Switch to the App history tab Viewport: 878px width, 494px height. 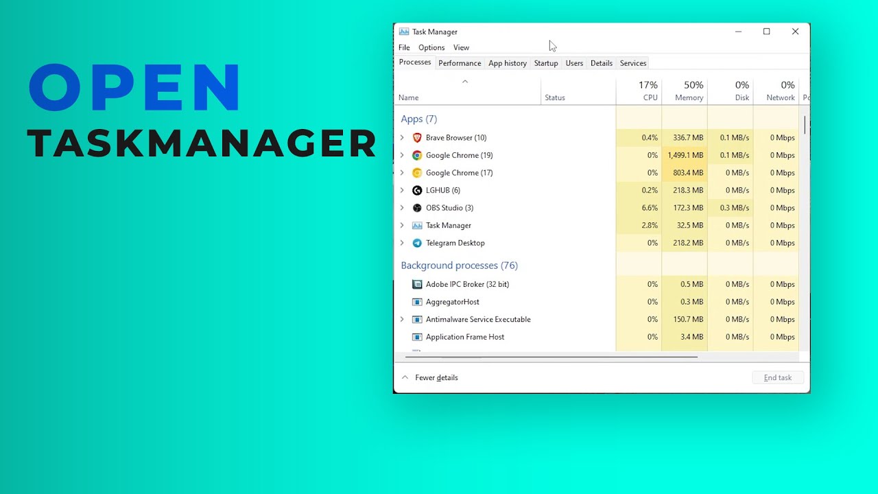(508, 63)
